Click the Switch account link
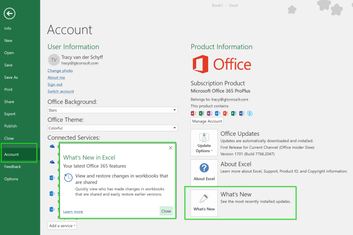Screen dimensions: 353x235 [x=60, y=91]
